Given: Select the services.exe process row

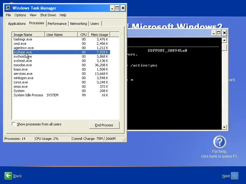Looking at the screenshot, I should coord(61,74).
